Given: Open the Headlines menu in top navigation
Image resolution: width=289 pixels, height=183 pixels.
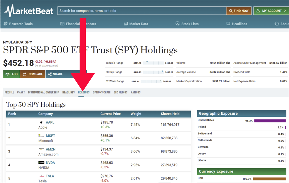Looking at the screenshot, I should click(237, 24).
